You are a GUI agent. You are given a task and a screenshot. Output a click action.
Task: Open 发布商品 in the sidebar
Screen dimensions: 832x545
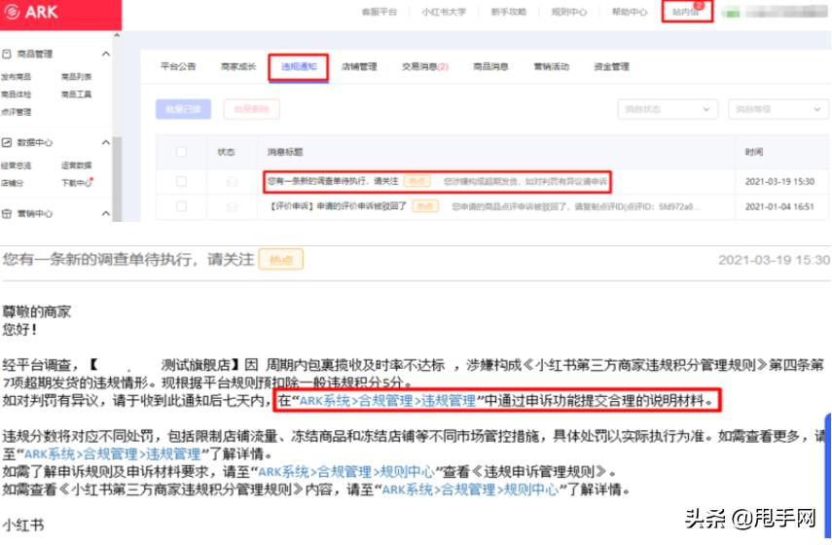pos(16,77)
